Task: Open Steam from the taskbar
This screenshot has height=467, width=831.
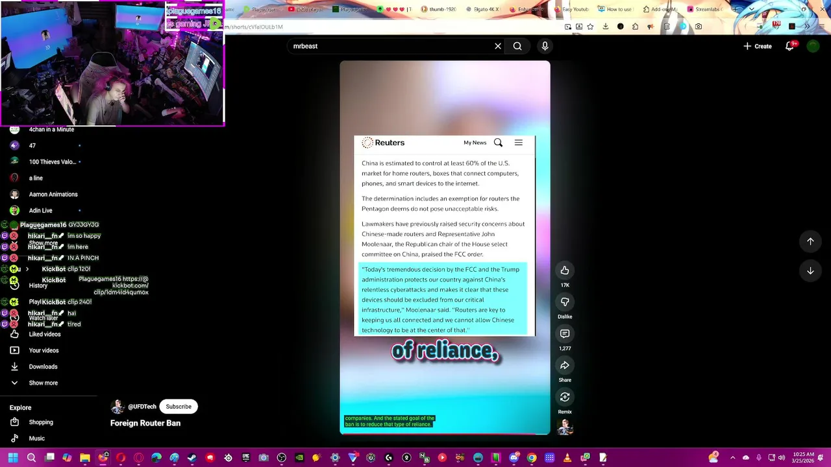Action: (192, 458)
